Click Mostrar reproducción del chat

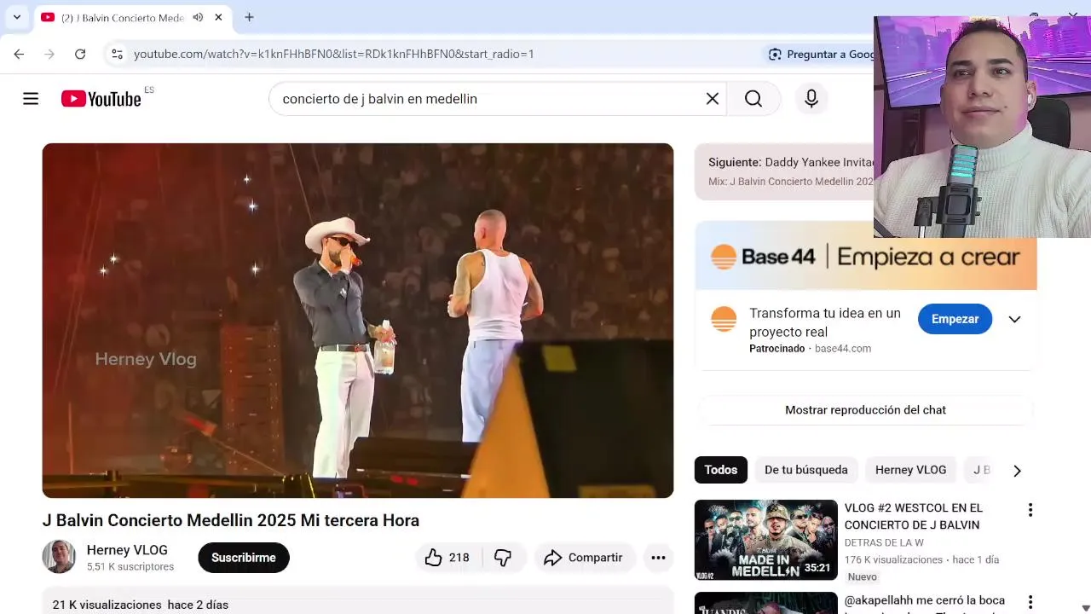(x=865, y=410)
